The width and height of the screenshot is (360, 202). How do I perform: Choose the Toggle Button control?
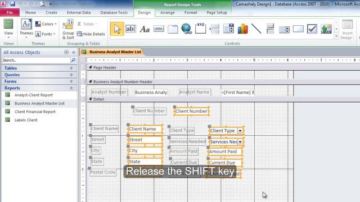[x=270, y=29]
